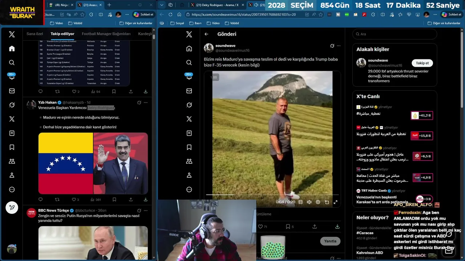Repost the Yzb Hakan post
The image size is (465, 261).
point(57,199)
